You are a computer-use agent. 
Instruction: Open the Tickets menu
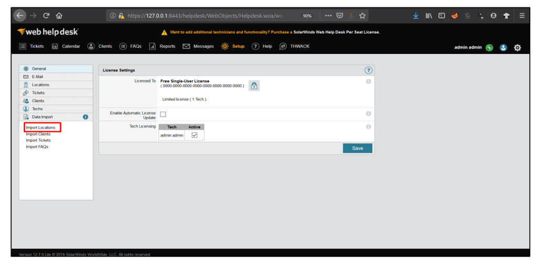coord(31,46)
